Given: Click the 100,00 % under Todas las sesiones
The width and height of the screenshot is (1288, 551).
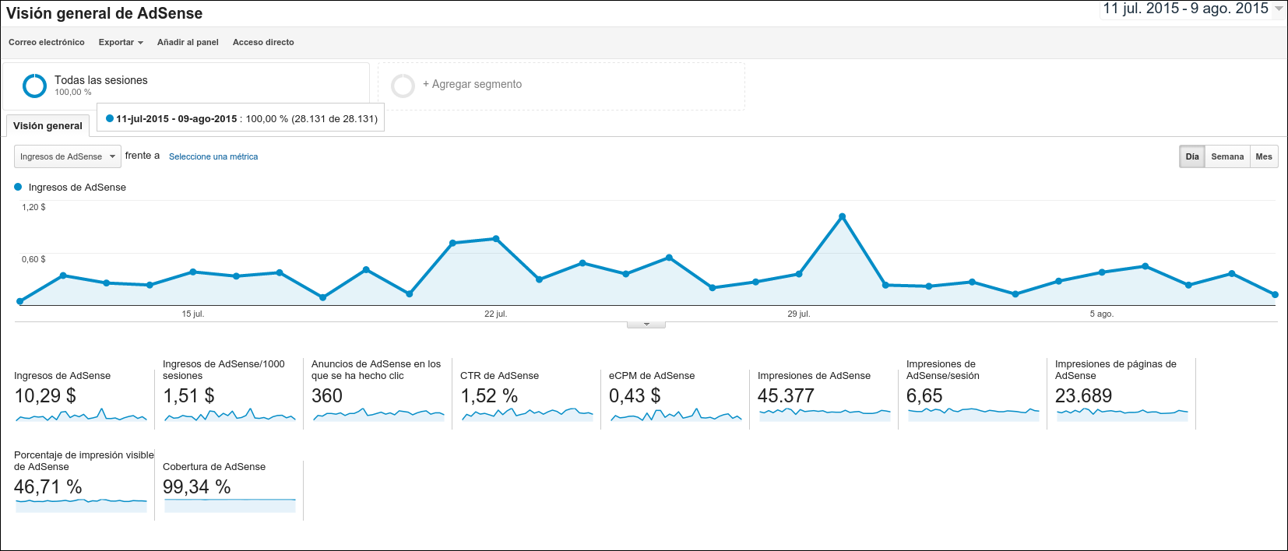Looking at the screenshot, I should point(73,92).
